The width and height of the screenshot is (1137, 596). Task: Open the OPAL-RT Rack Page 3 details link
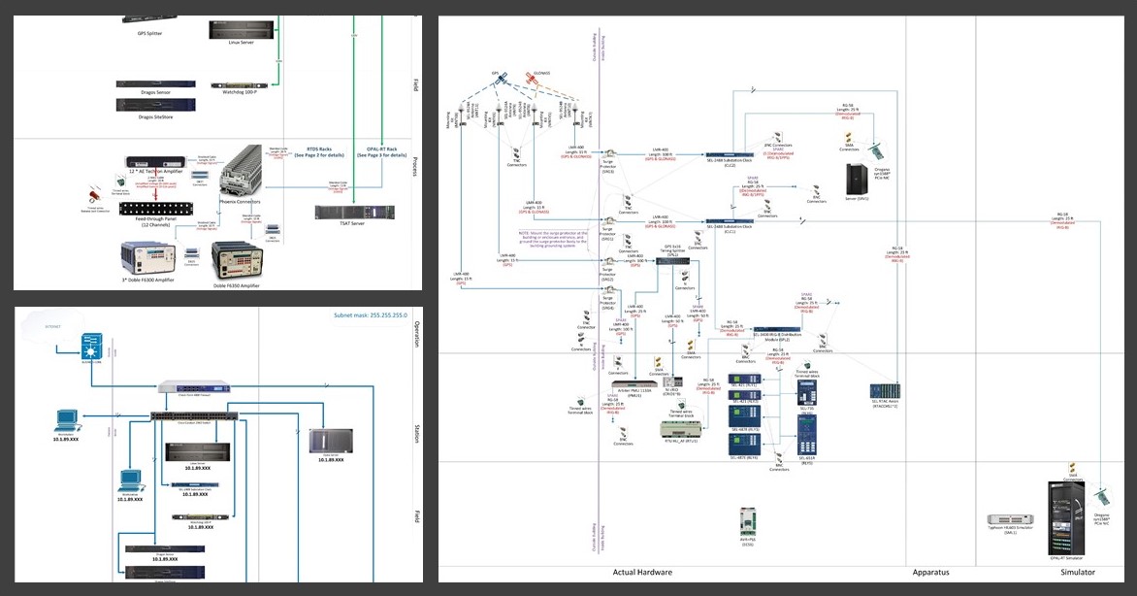click(382, 151)
